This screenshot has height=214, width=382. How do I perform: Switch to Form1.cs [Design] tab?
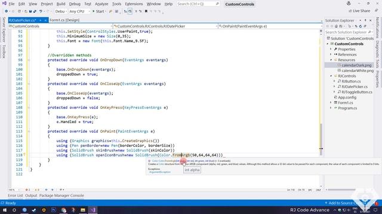click(64, 20)
